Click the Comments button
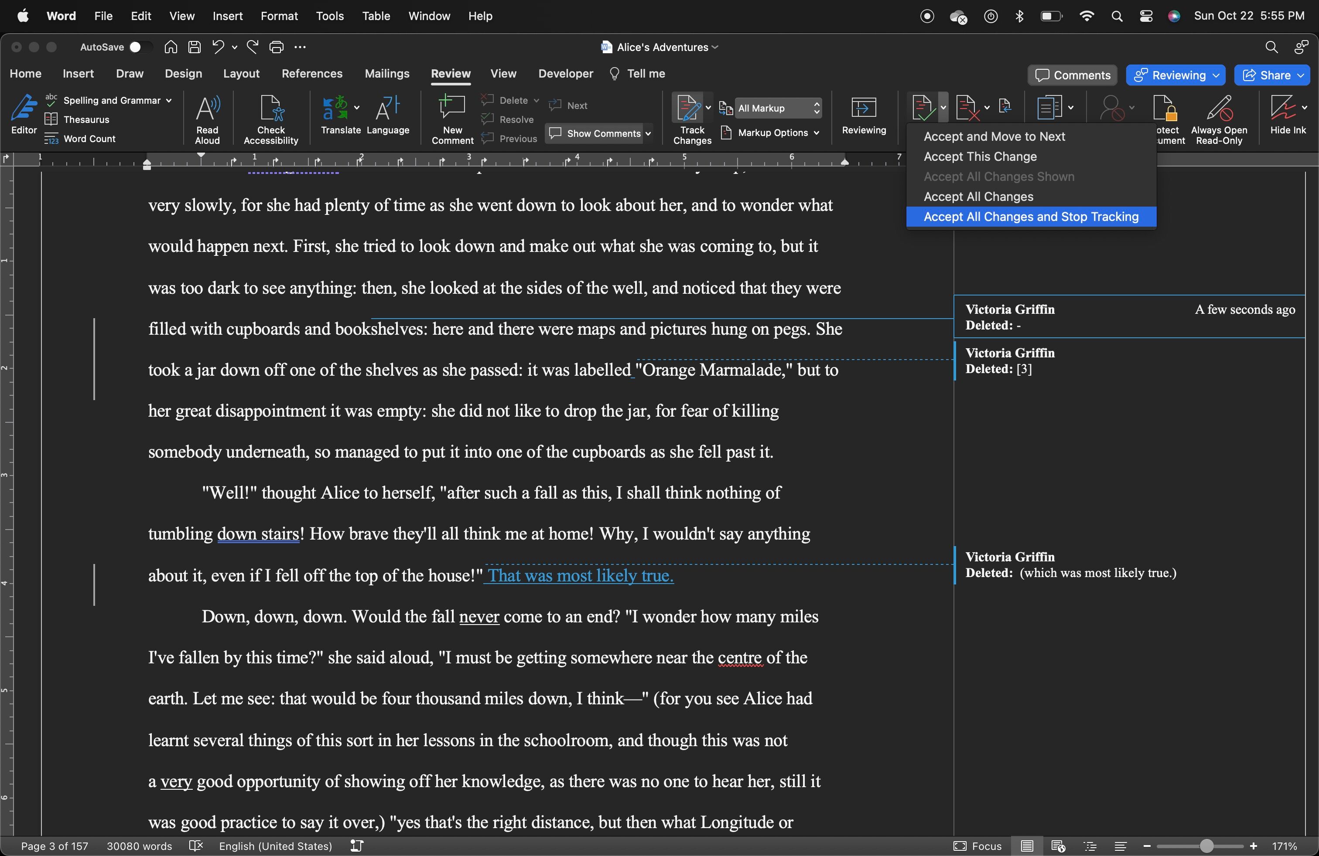 coord(1072,75)
